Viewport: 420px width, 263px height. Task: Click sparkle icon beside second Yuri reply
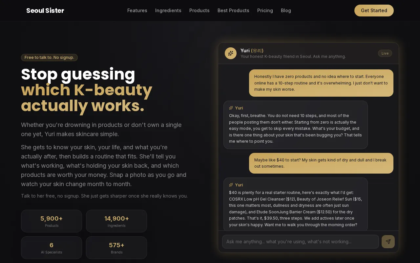(231, 185)
